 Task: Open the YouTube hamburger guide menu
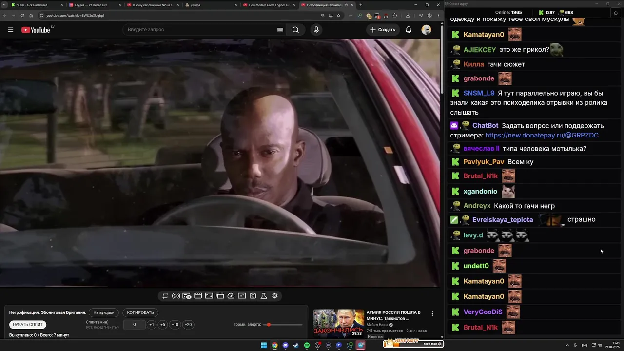tap(10, 30)
